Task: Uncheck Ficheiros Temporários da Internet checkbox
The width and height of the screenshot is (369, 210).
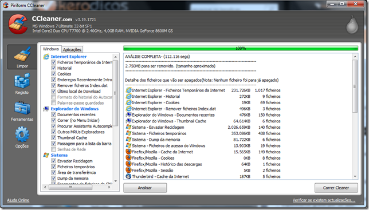Action: [x=54, y=62]
